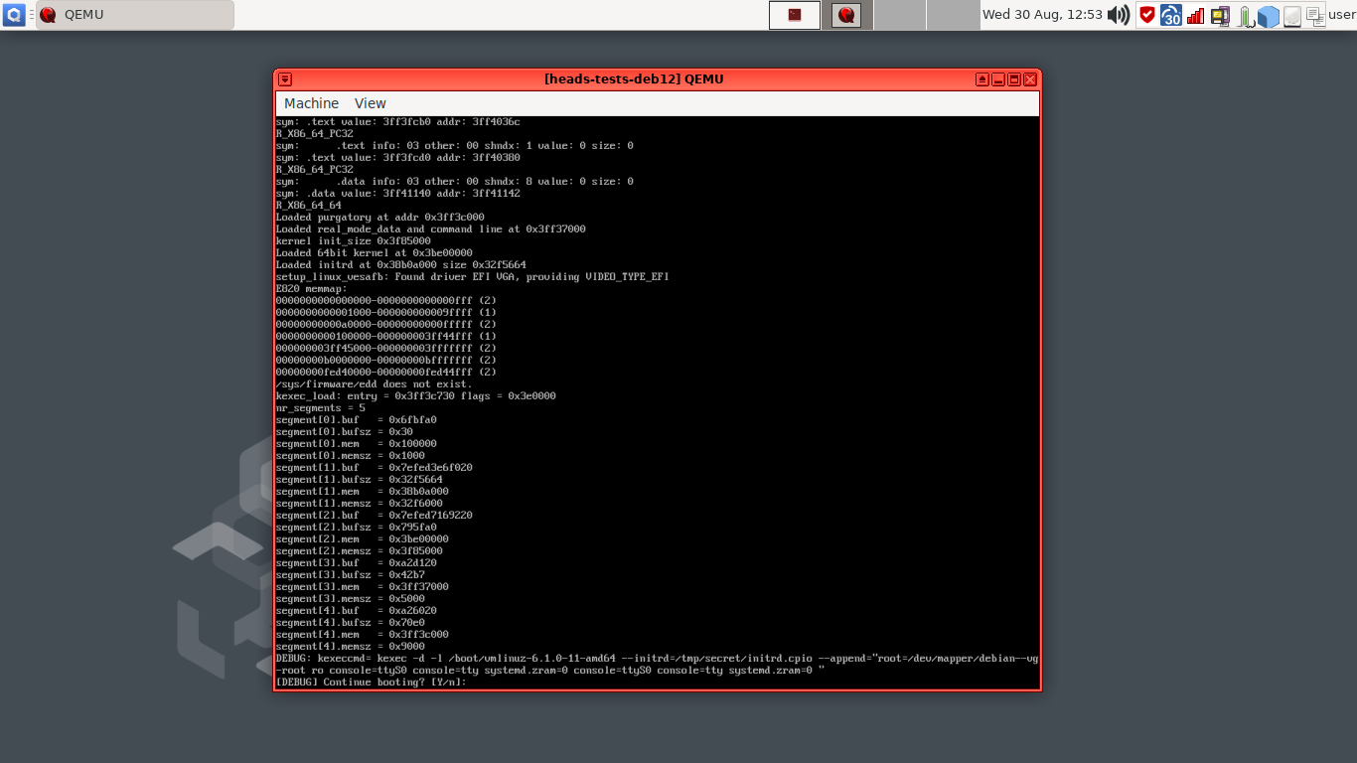Open the Machine menu

[x=311, y=103]
